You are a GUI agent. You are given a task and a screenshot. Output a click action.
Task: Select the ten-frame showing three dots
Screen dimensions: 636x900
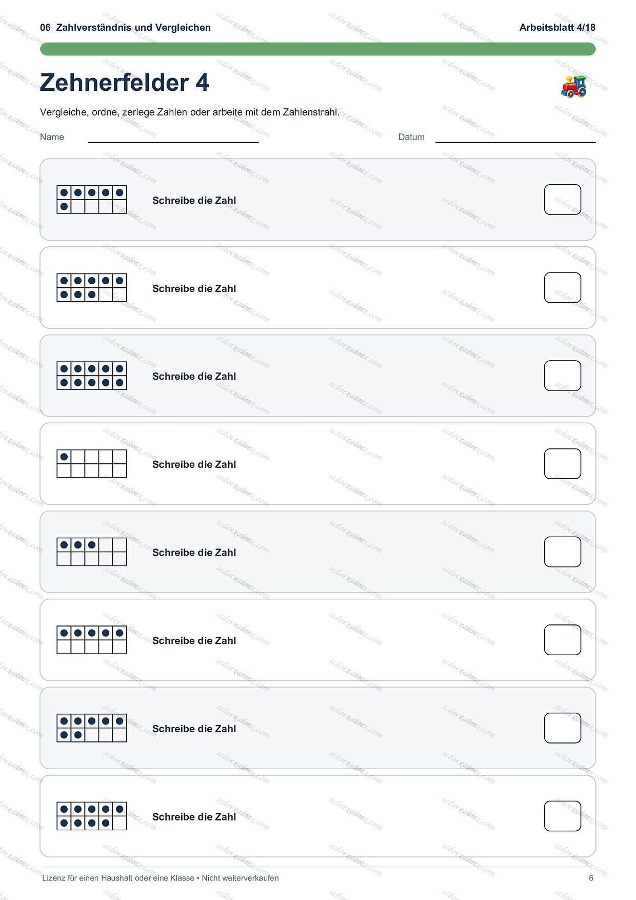(x=92, y=552)
